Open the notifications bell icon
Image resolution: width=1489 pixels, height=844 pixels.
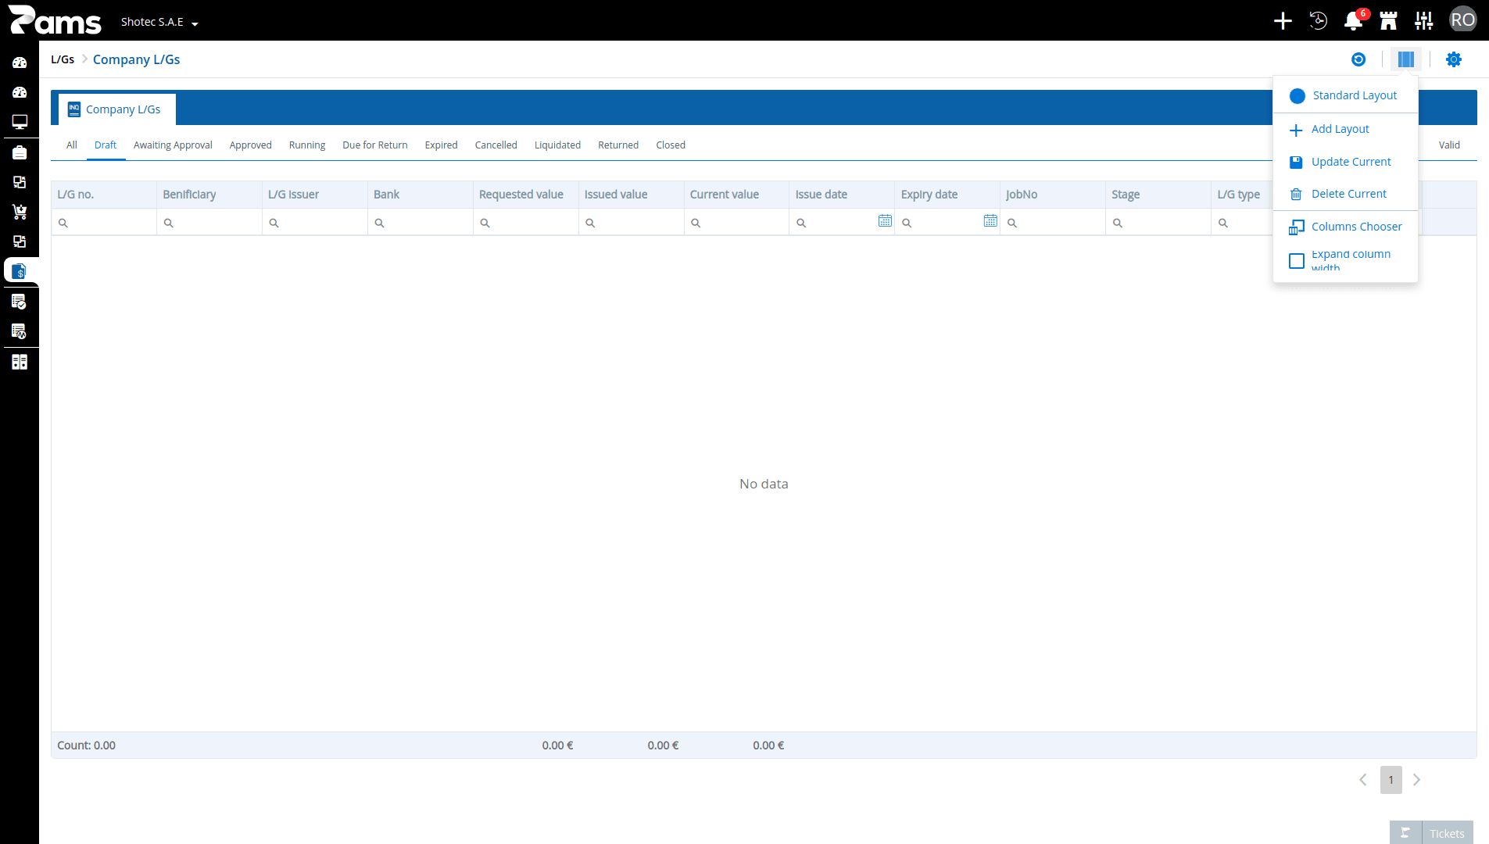(x=1353, y=21)
